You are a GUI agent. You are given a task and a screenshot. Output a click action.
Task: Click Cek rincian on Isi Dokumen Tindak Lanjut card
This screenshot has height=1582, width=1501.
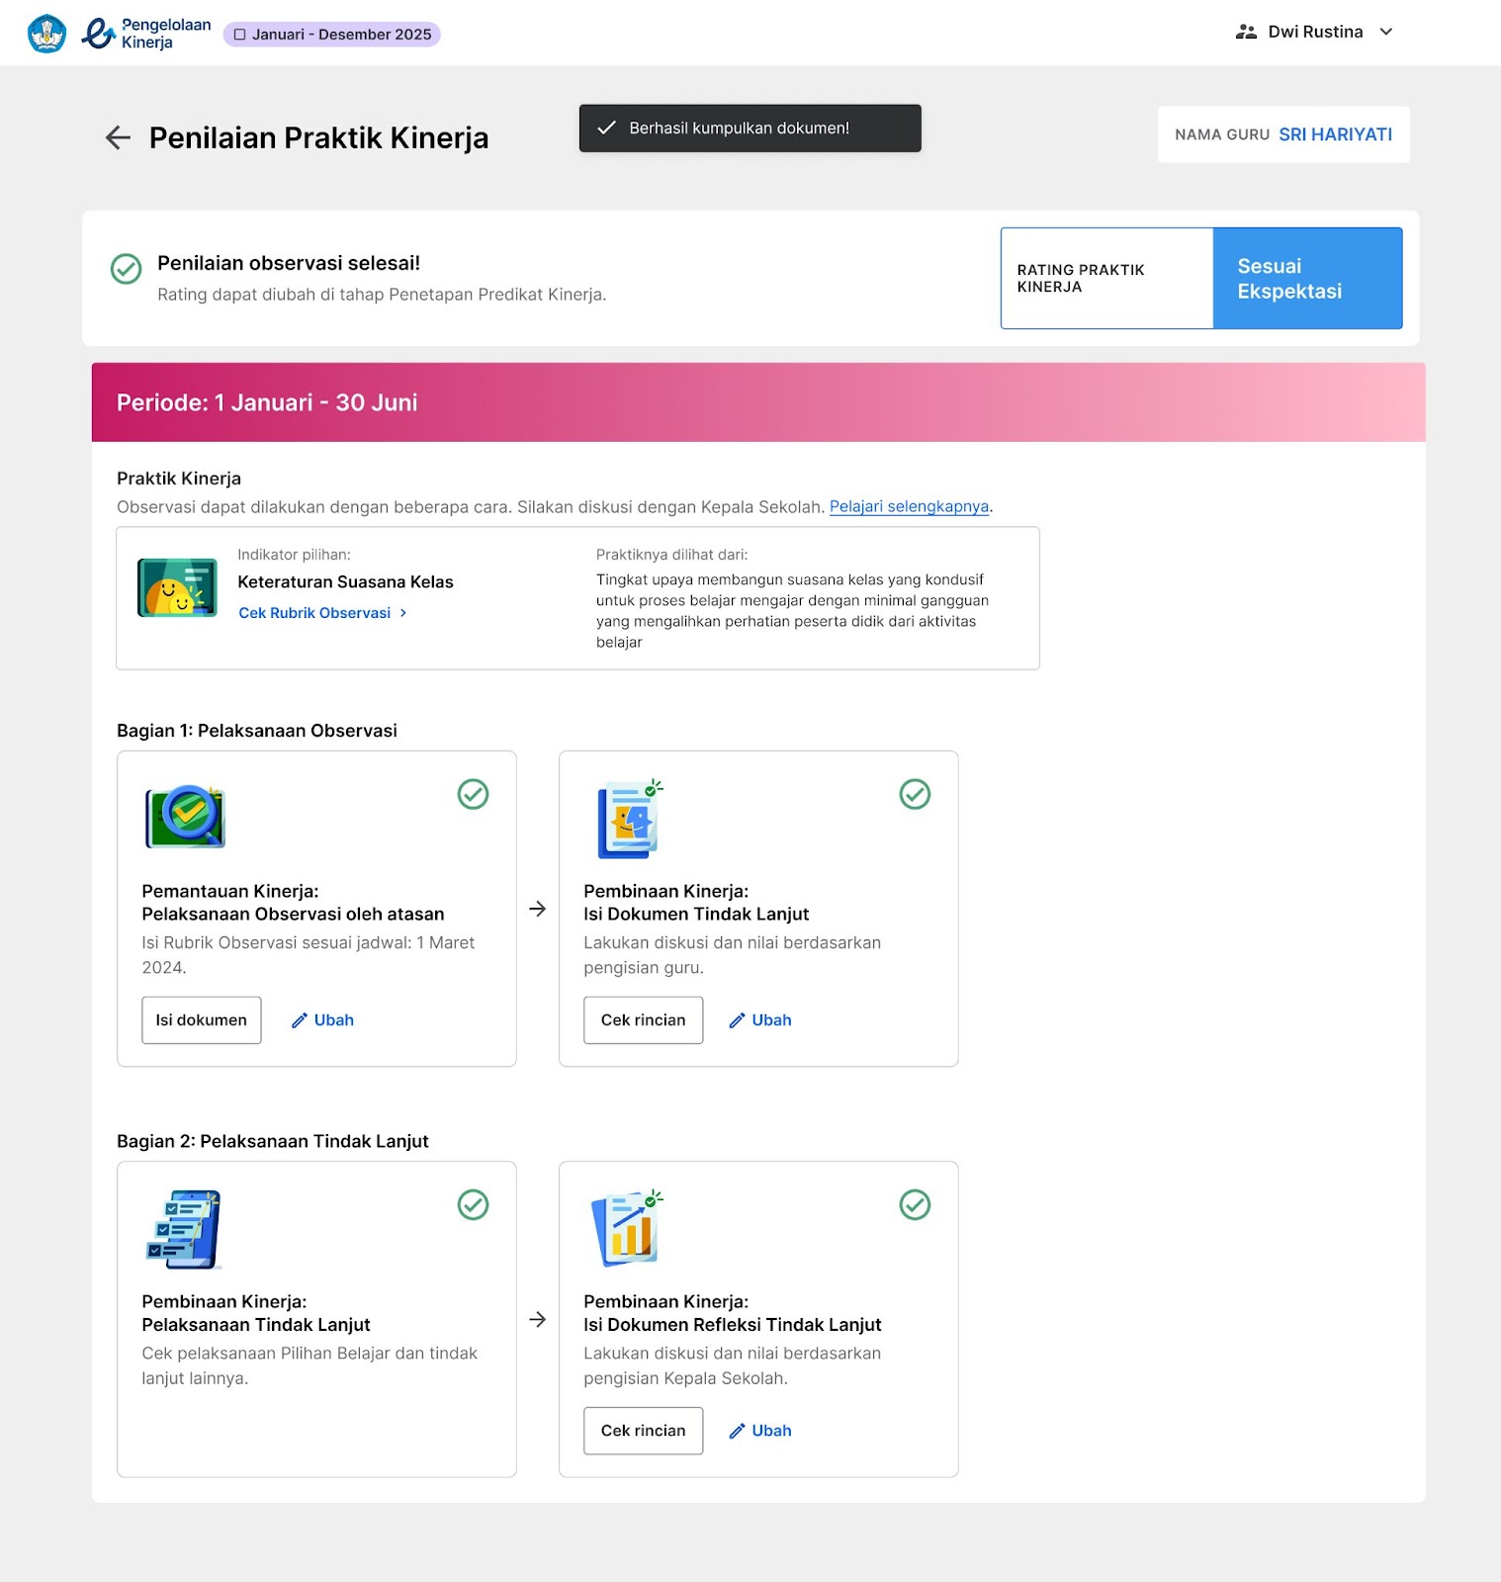(644, 1019)
